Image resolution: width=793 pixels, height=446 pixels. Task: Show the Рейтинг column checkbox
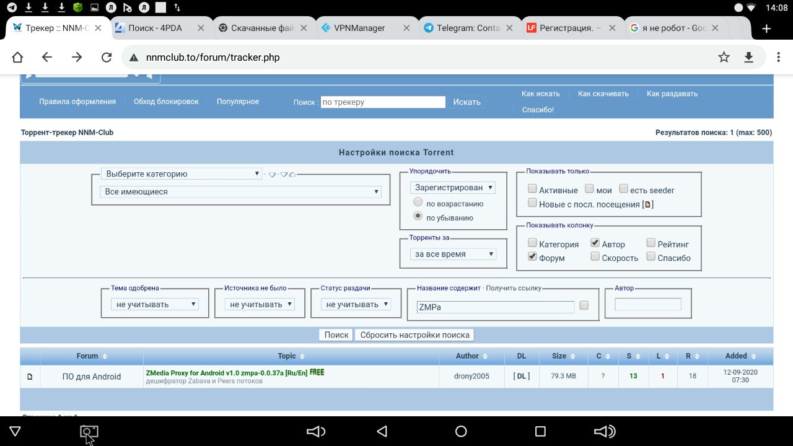pyautogui.click(x=651, y=243)
